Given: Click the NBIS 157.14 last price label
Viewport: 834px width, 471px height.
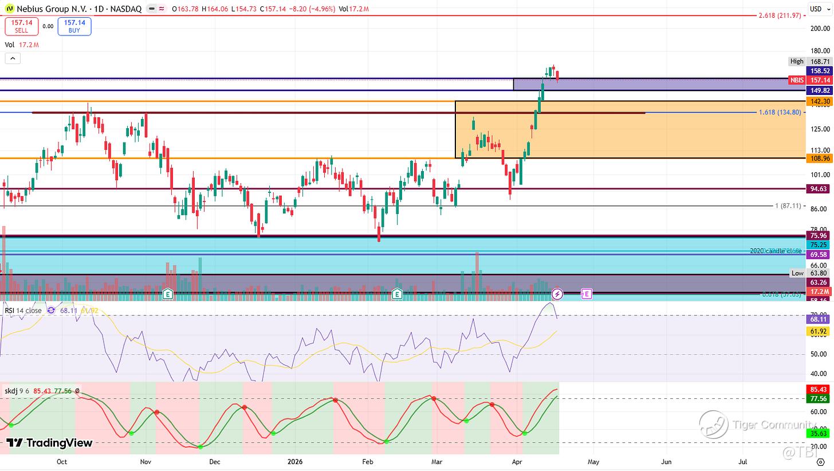Looking at the screenshot, I should [811, 80].
